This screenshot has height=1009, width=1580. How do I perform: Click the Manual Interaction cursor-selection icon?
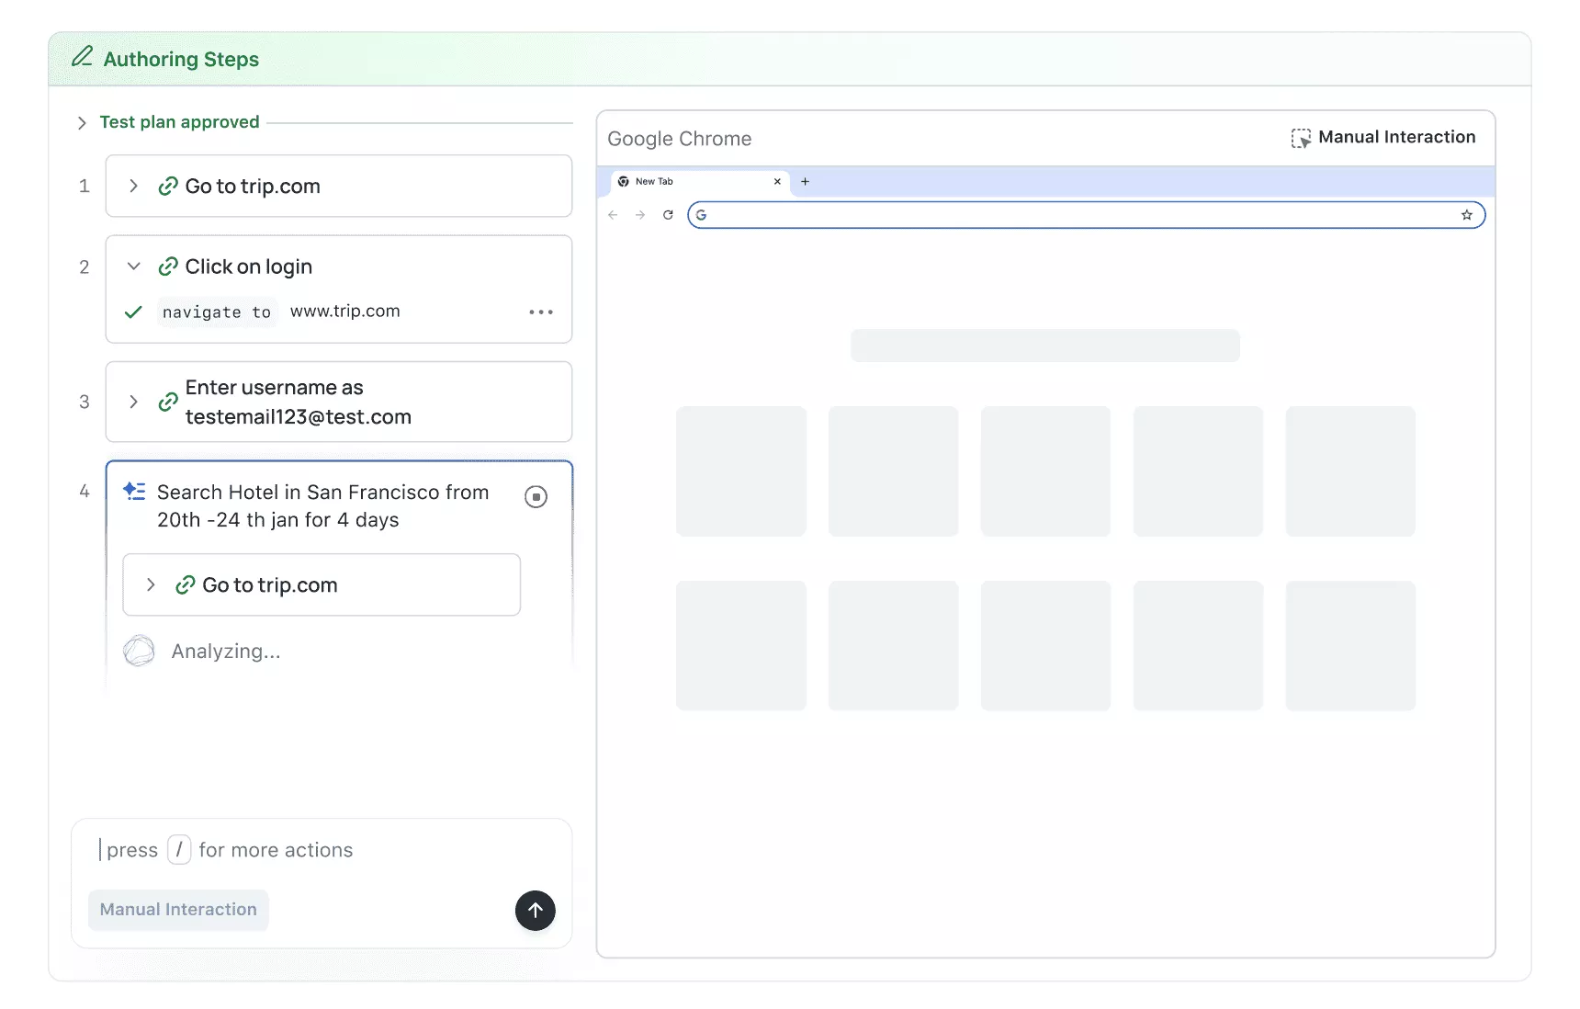point(1301,139)
